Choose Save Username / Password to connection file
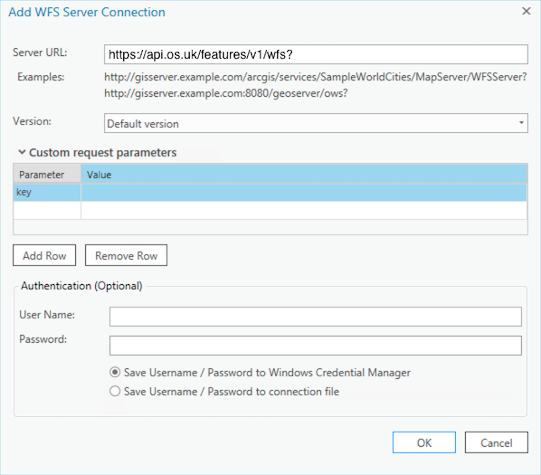This screenshot has height=475, width=541. (115, 390)
